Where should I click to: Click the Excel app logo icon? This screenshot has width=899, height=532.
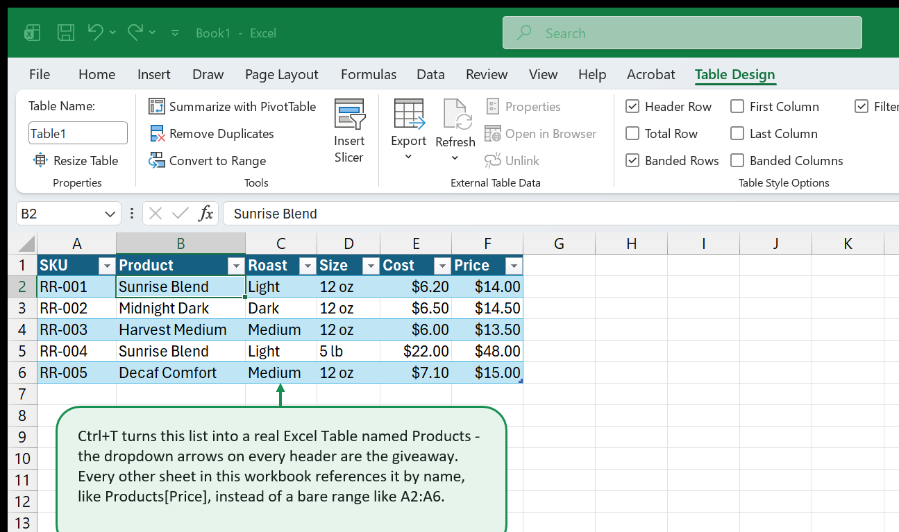tap(32, 33)
